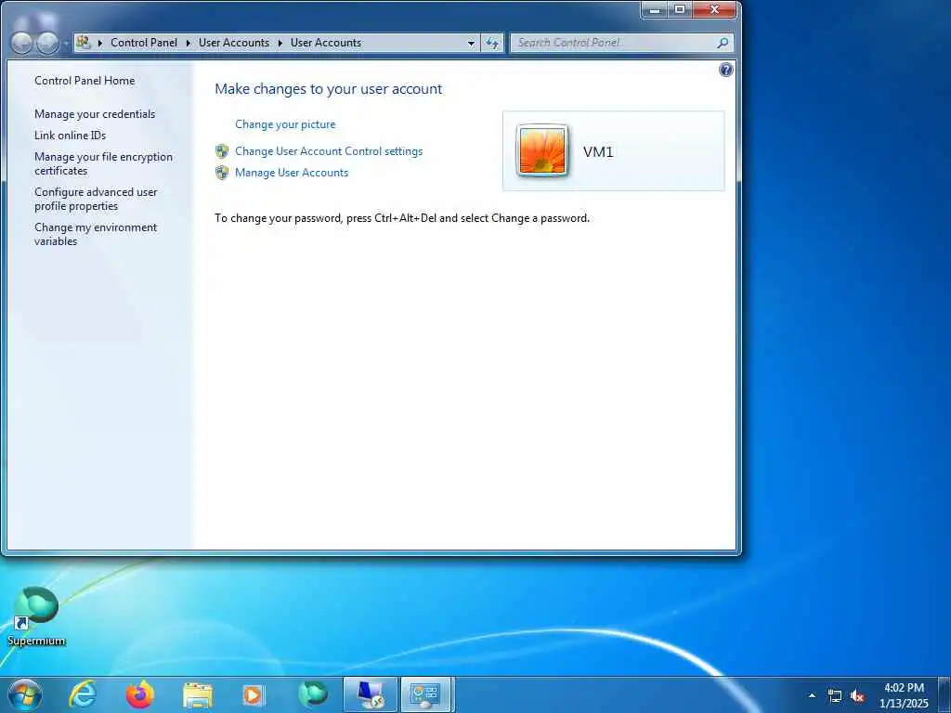Expand the arrow after Control Panel breadcrumb
Viewport: 951px width, 713px height.
pos(188,43)
